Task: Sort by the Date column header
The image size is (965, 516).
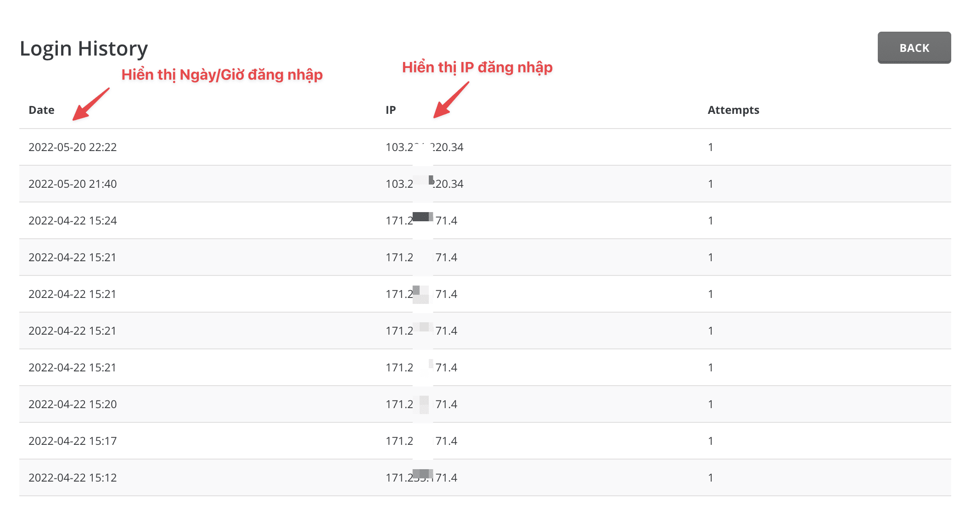Action: coord(41,110)
